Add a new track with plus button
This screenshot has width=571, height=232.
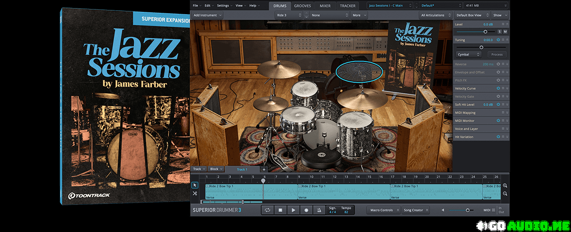264,169
